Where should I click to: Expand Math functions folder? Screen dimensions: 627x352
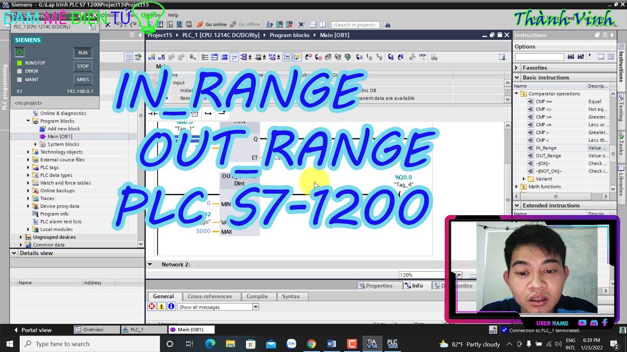click(516, 187)
